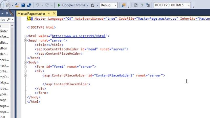
Task: Redo the last undone edit
Action: click(47, 5)
